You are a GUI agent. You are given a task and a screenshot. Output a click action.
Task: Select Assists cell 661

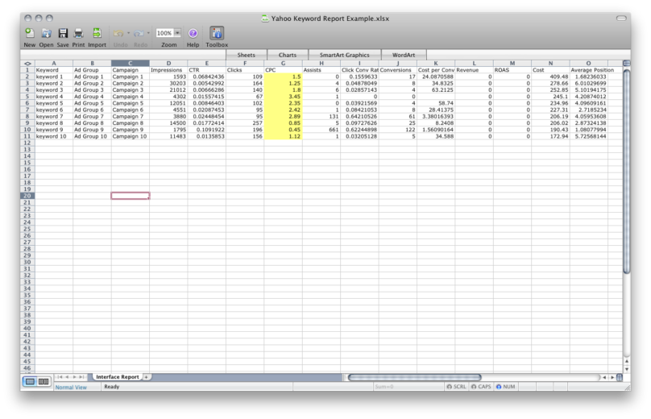pyautogui.click(x=321, y=130)
